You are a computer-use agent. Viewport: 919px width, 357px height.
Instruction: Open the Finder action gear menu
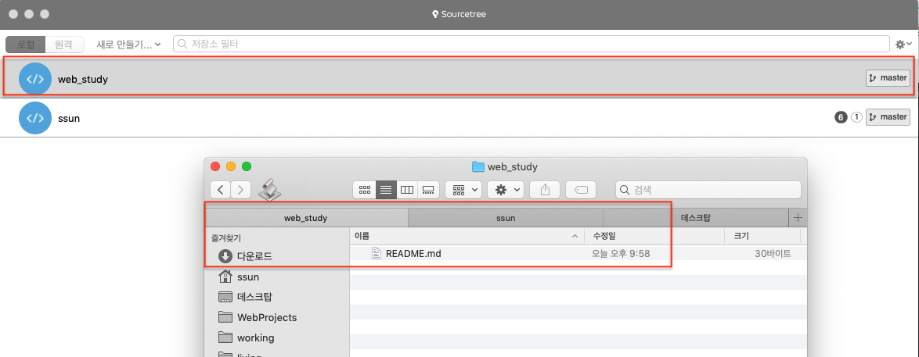(506, 190)
